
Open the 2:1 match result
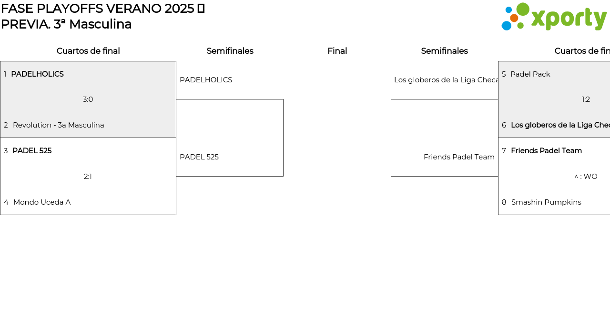click(x=88, y=177)
